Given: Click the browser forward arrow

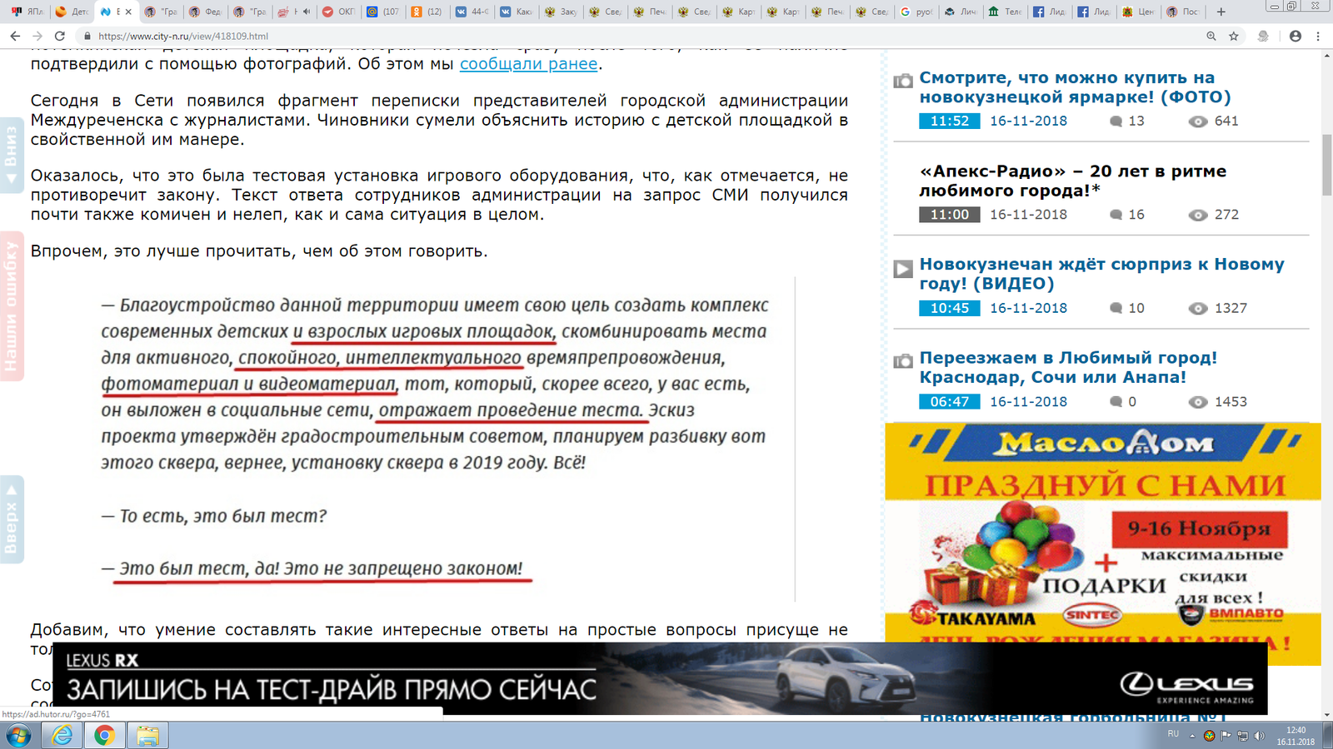Looking at the screenshot, I should [x=37, y=36].
